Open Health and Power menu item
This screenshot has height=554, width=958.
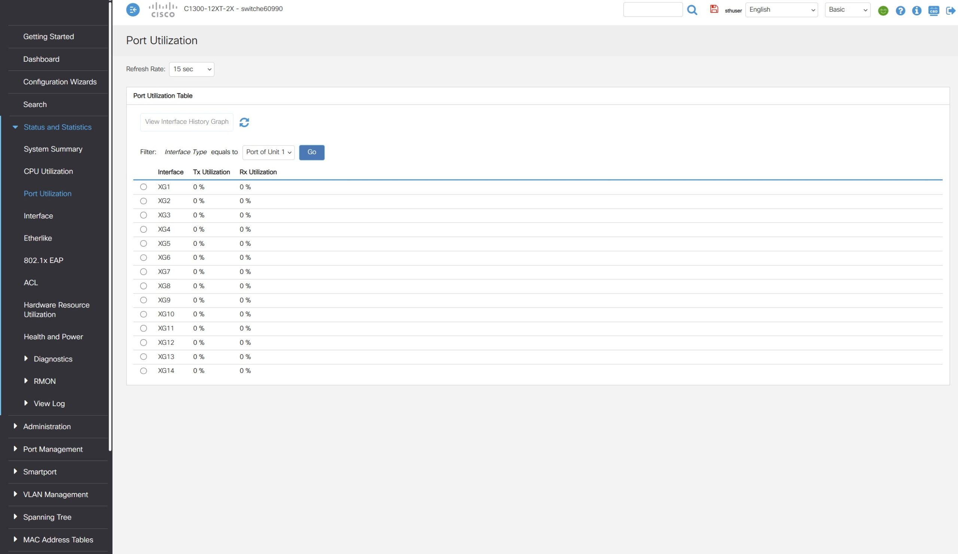coord(53,337)
